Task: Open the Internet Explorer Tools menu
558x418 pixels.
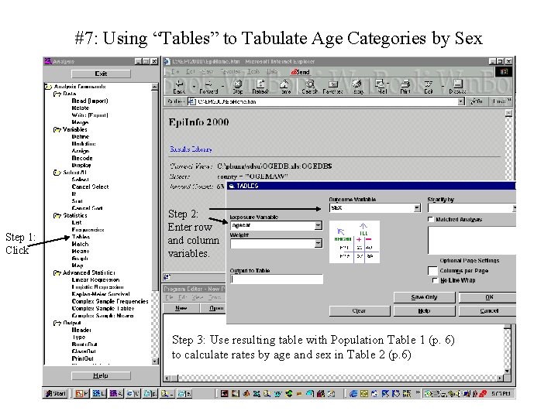Action: pos(253,71)
